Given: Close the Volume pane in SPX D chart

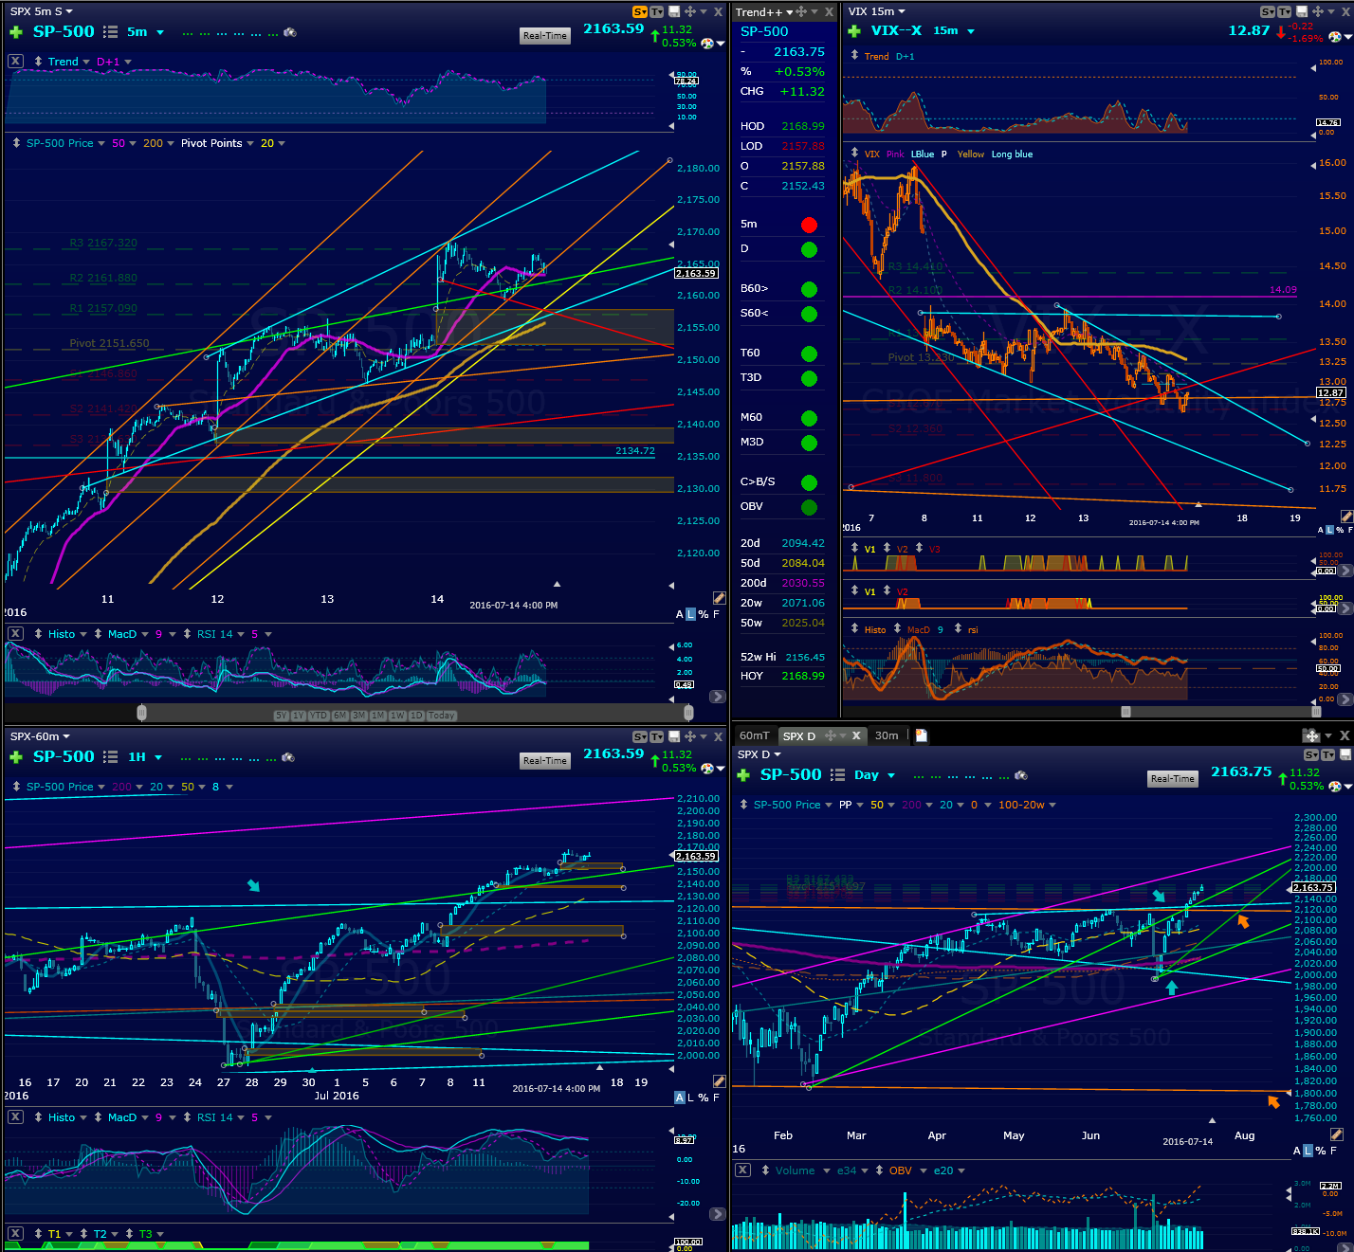Looking at the screenshot, I should click(x=743, y=1170).
